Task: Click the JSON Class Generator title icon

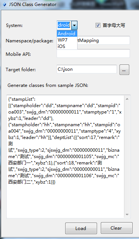Action: click(x=4, y=5)
